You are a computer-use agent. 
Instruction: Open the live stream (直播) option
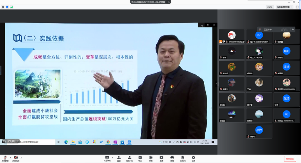pos(161,158)
